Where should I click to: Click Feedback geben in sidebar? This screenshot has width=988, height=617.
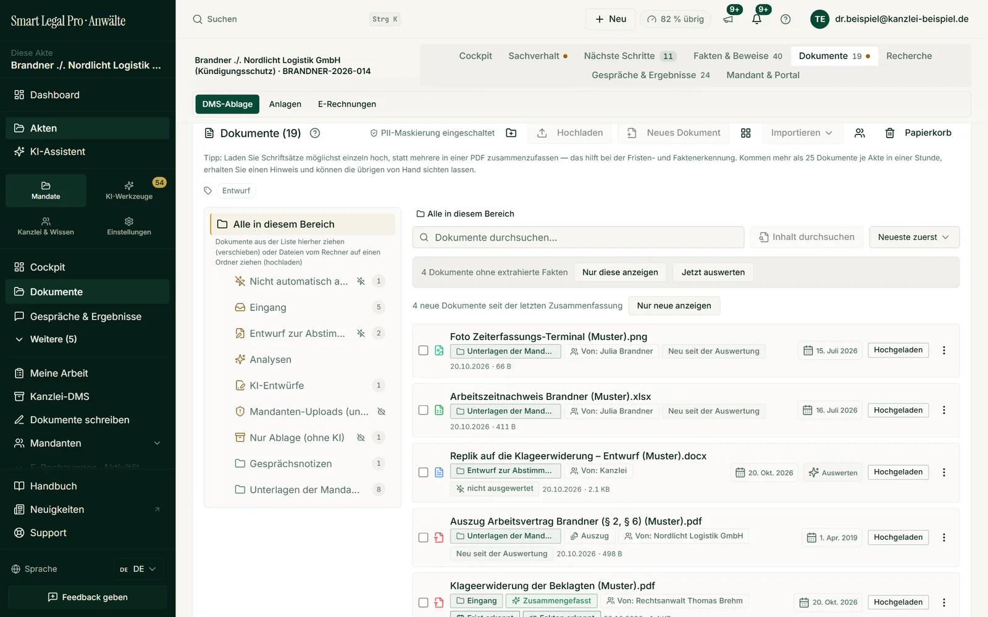pyautogui.click(x=88, y=597)
